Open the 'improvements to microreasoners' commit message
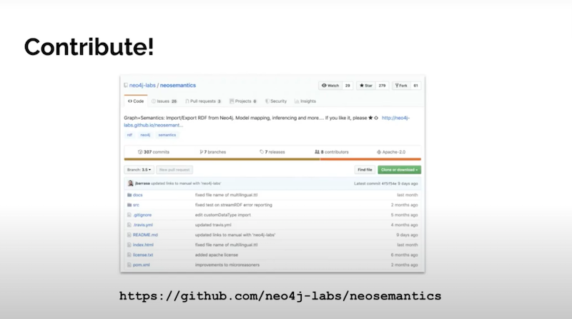Viewport: 572px width, 319px height. 227,265
